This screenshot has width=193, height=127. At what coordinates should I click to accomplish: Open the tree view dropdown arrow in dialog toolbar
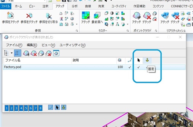click(x=12, y=53)
